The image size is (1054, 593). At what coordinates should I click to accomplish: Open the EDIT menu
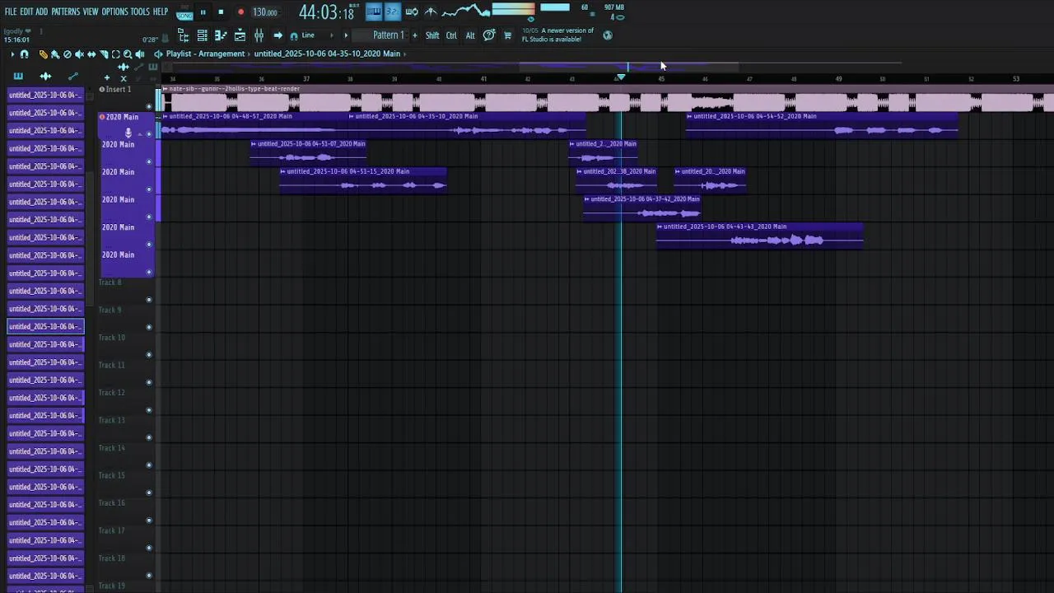[26, 12]
